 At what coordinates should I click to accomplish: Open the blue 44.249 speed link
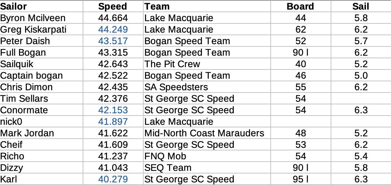point(113,29)
